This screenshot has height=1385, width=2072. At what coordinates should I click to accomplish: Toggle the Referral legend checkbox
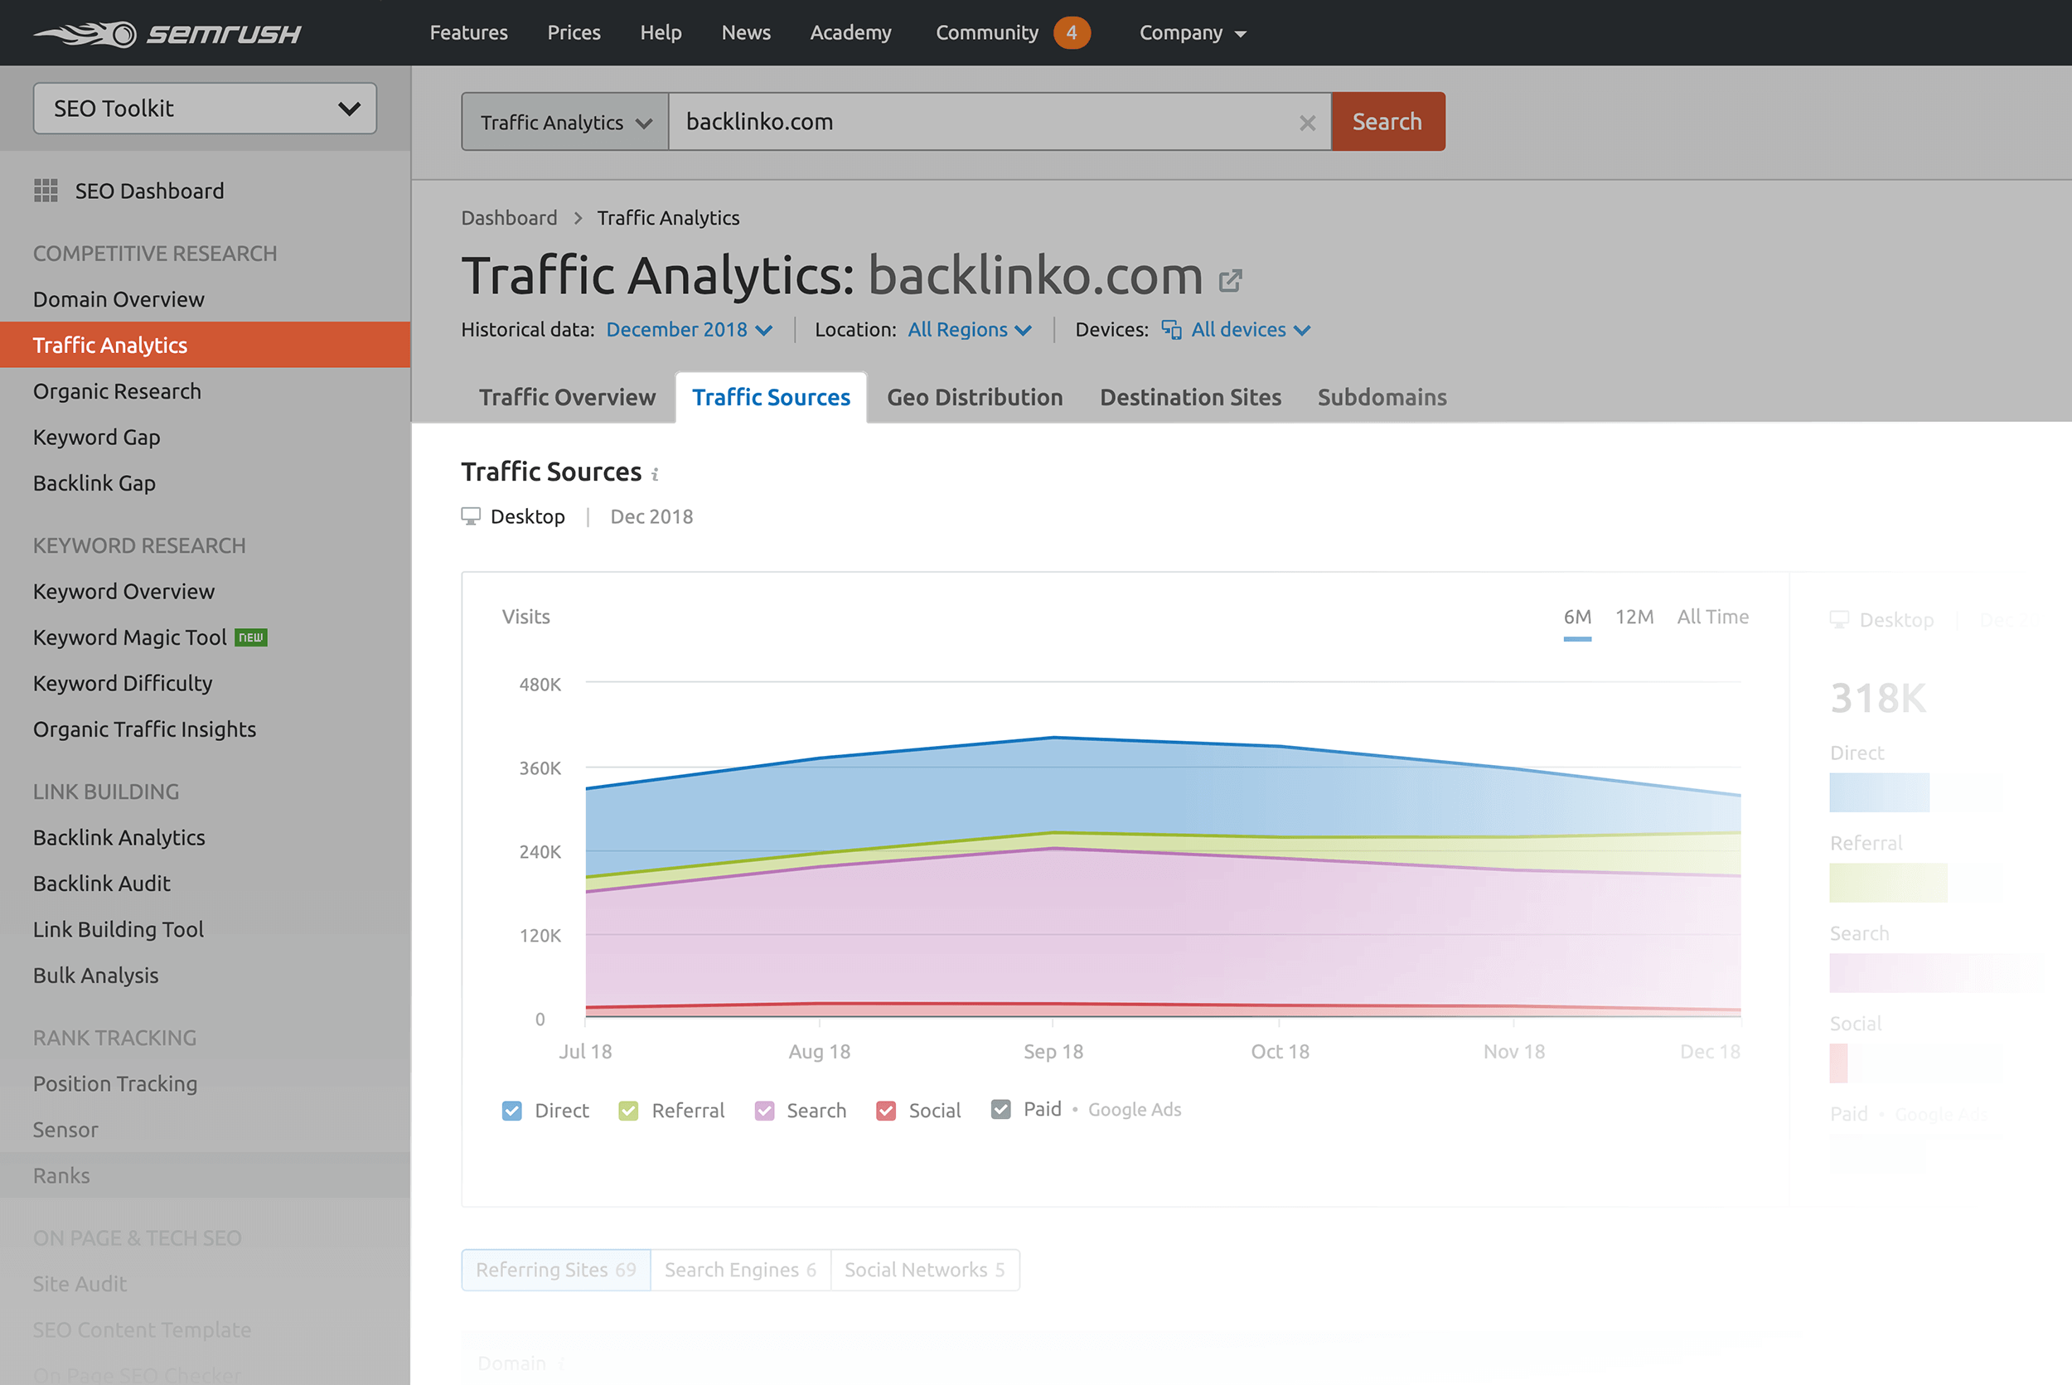pyautogui.click(x=629, y=1111)
